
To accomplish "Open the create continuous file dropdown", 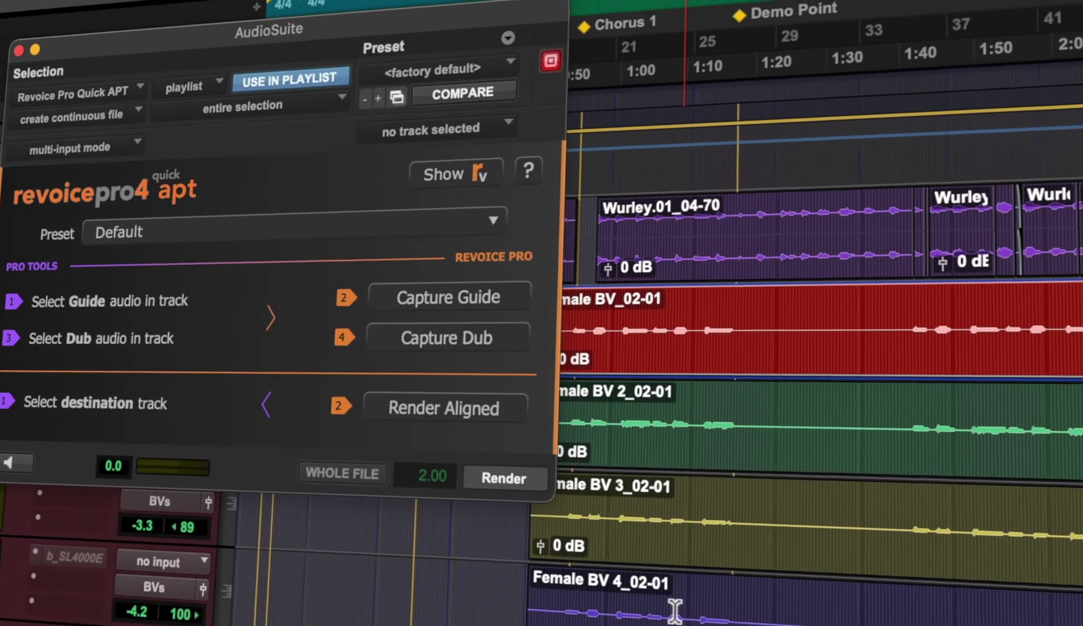I will [x=78, y=117].
